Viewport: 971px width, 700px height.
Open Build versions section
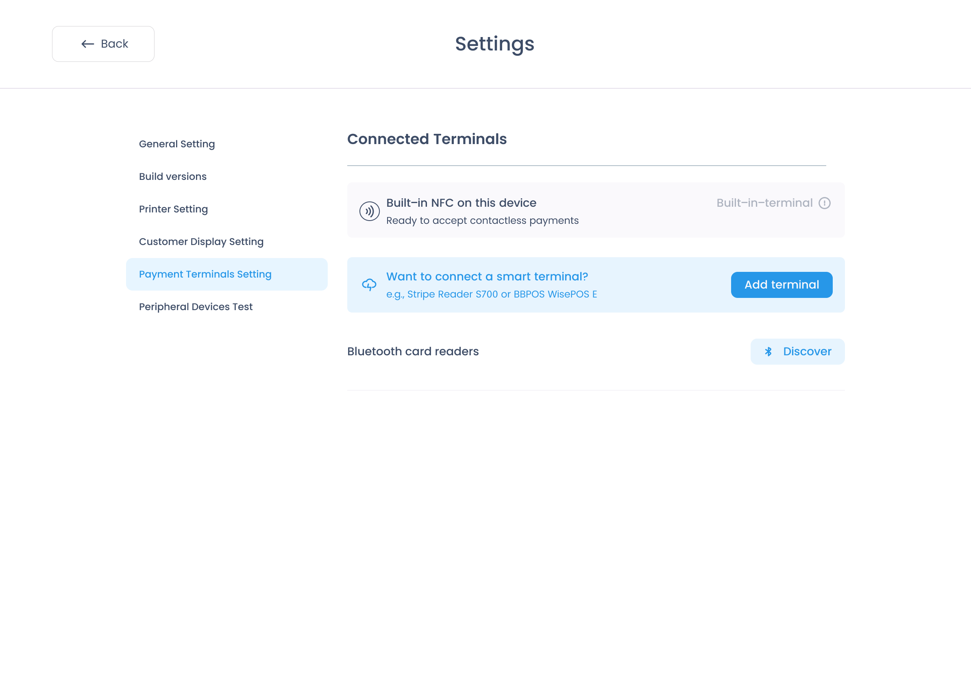point(172,177)
